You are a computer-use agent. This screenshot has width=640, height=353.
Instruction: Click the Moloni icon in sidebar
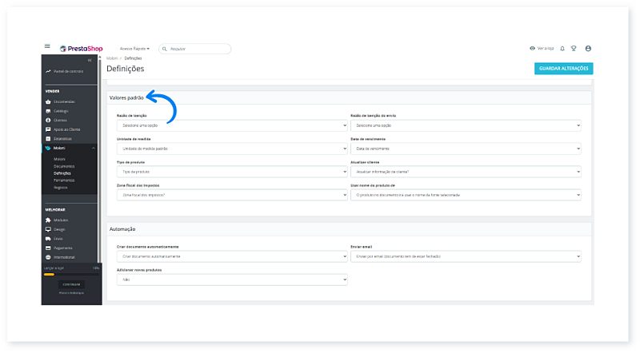(x=48, y=149)
